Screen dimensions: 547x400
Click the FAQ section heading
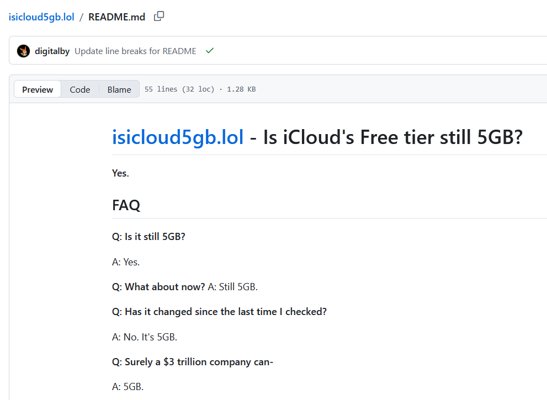(x=126, y=206)
